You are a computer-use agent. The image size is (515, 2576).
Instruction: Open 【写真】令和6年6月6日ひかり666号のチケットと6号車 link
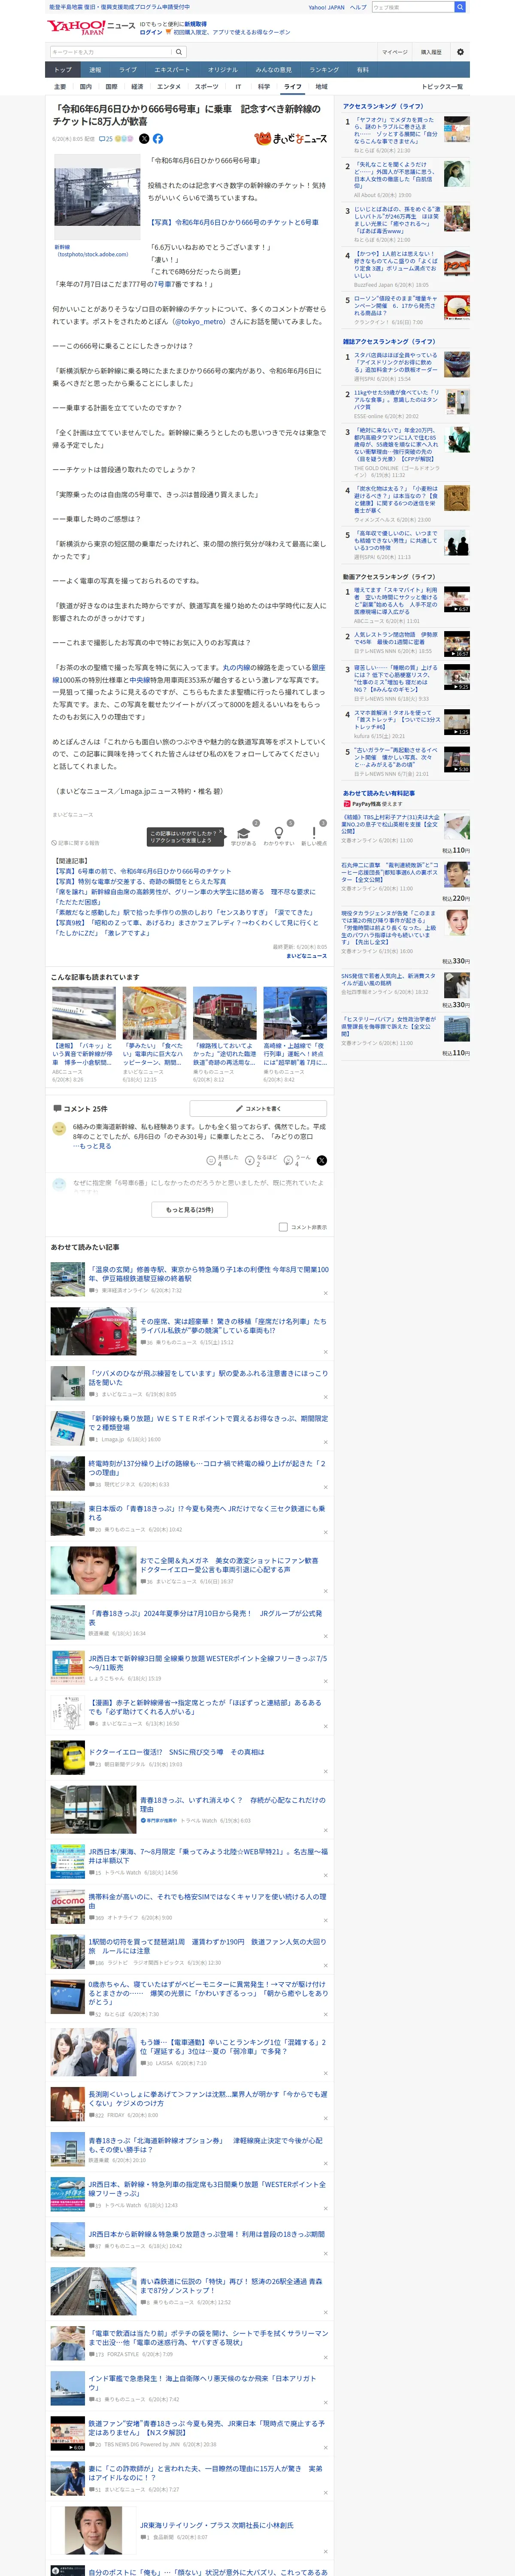233,222
